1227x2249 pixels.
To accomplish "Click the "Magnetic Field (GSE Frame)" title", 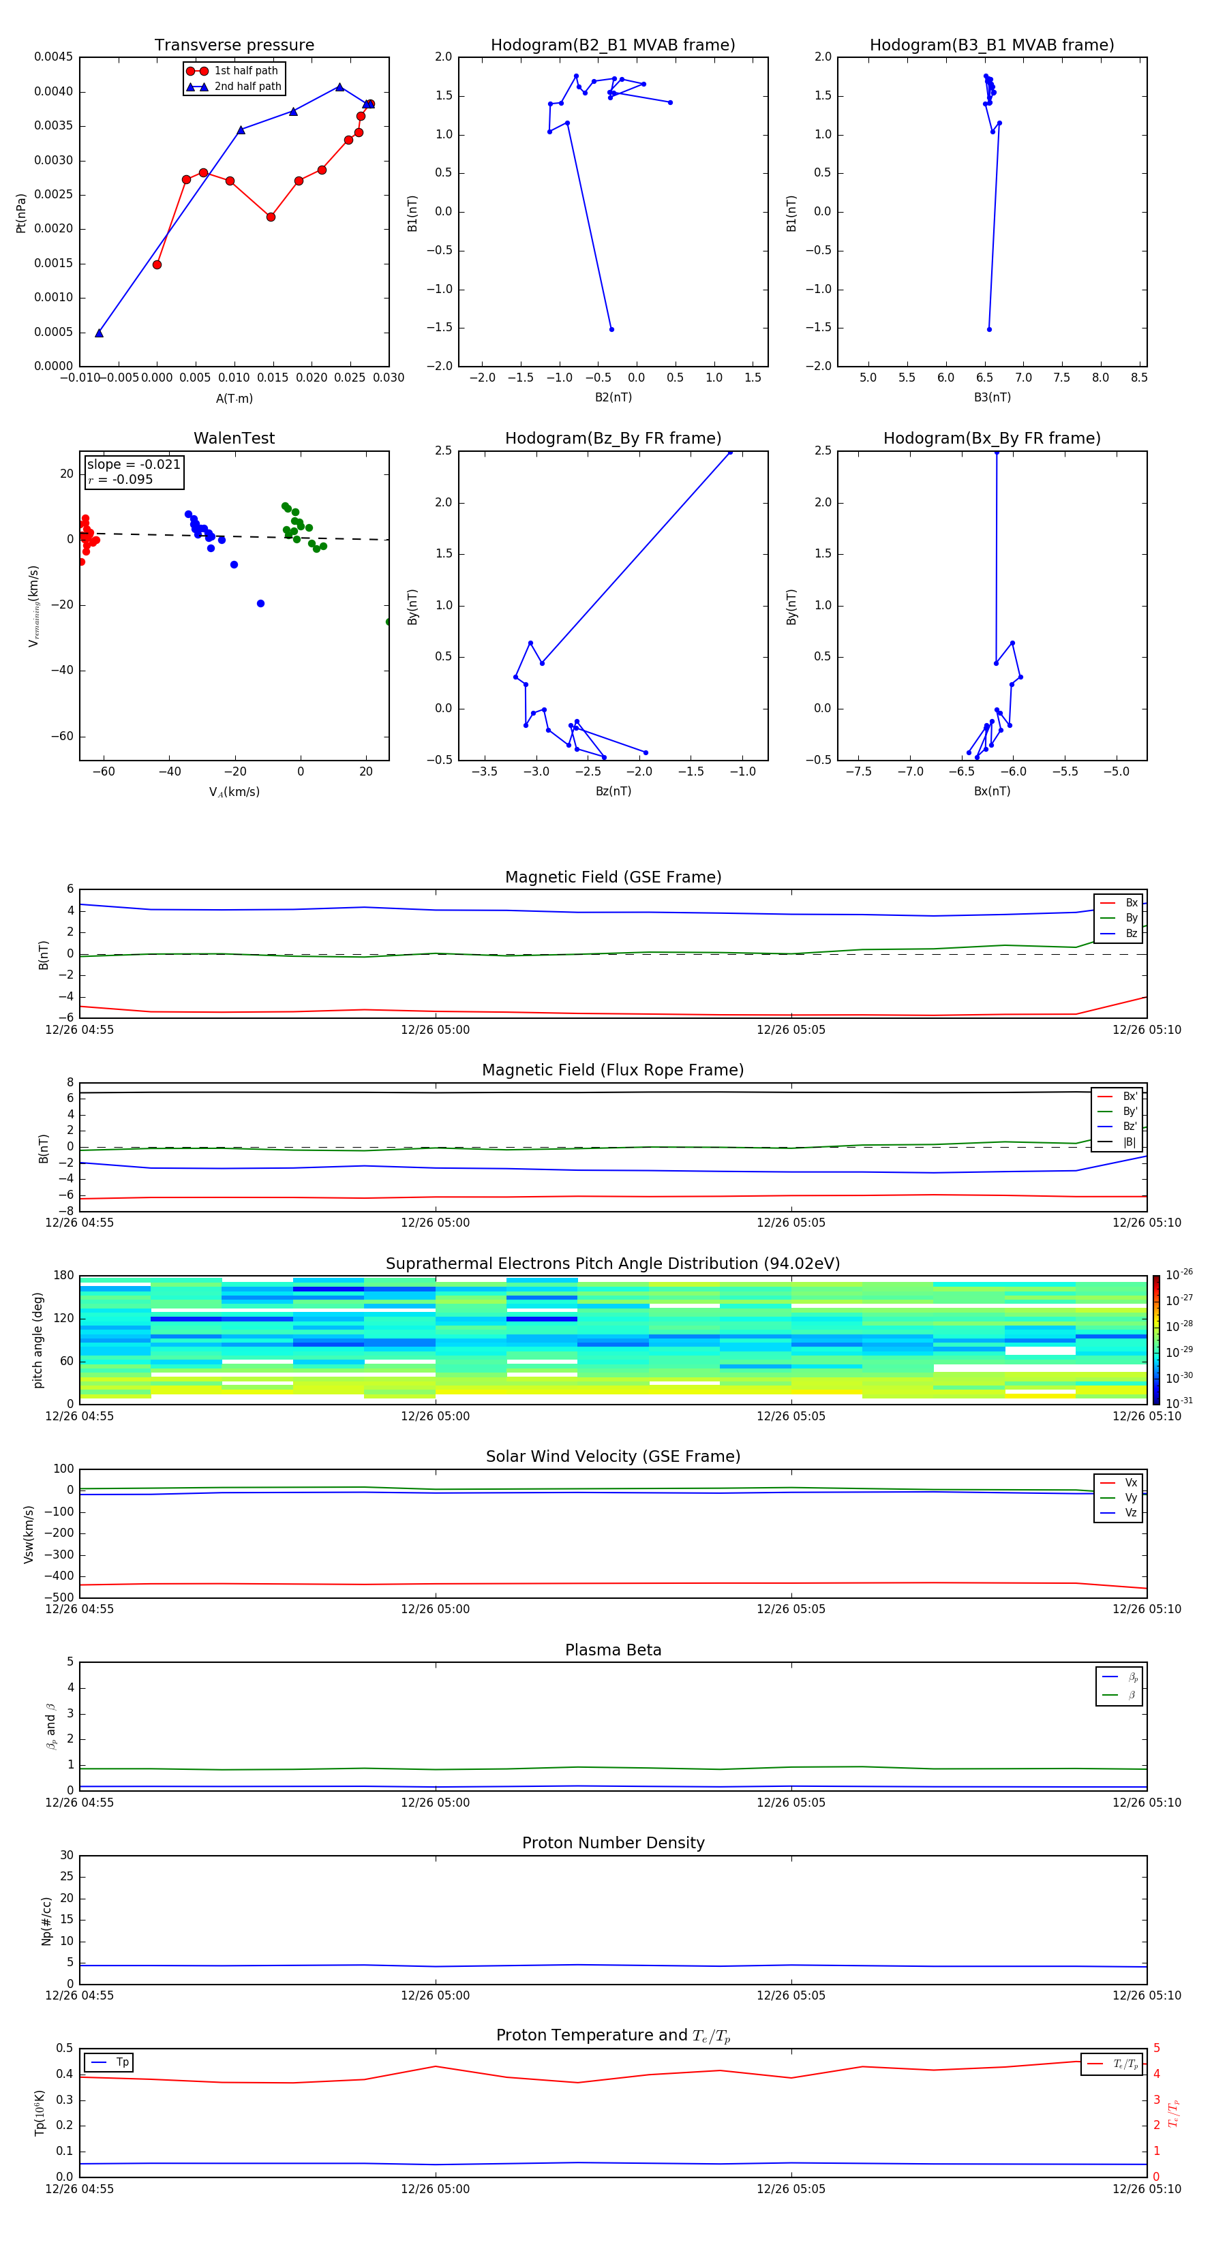I will click(613, 877).
